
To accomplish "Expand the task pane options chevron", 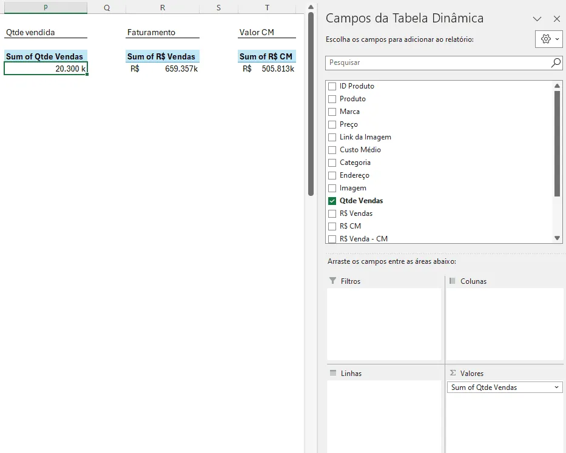I will [537, 19].
